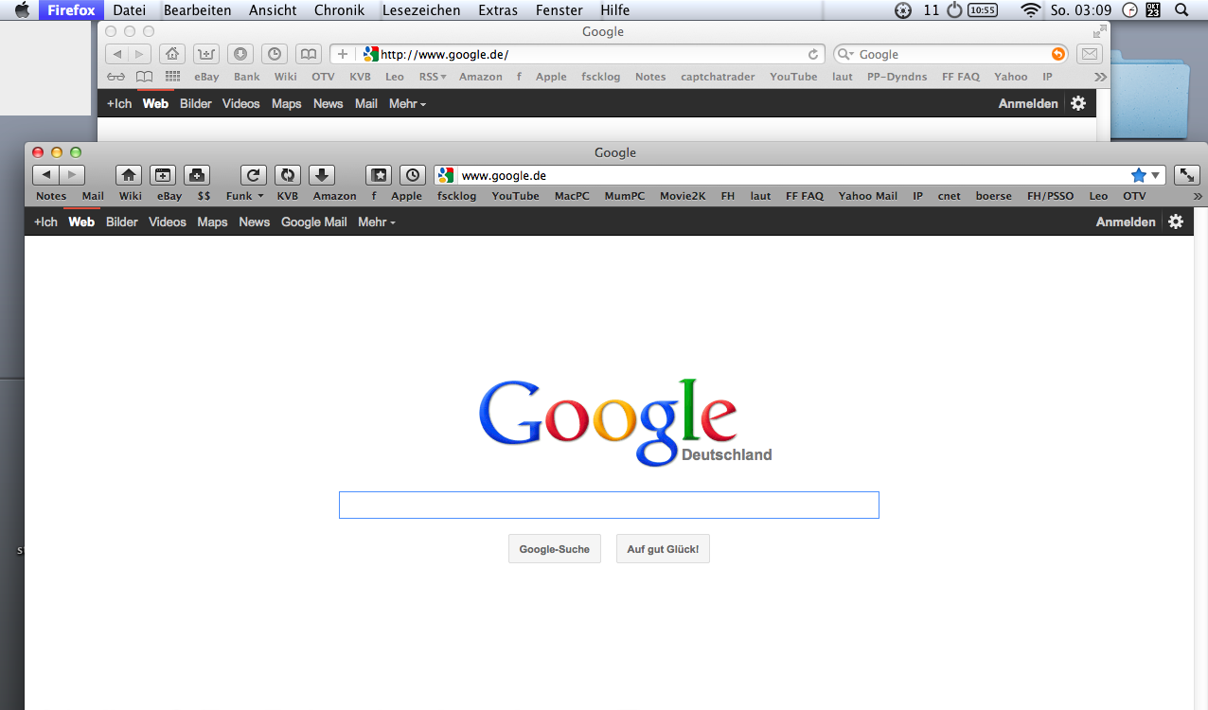
Task: Open Safari Reading List glasses icon
Action: point(115,77)
